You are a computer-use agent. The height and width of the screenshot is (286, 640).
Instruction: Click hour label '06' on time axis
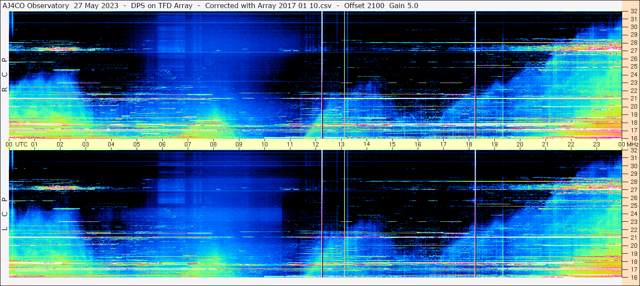coord(162,144)
